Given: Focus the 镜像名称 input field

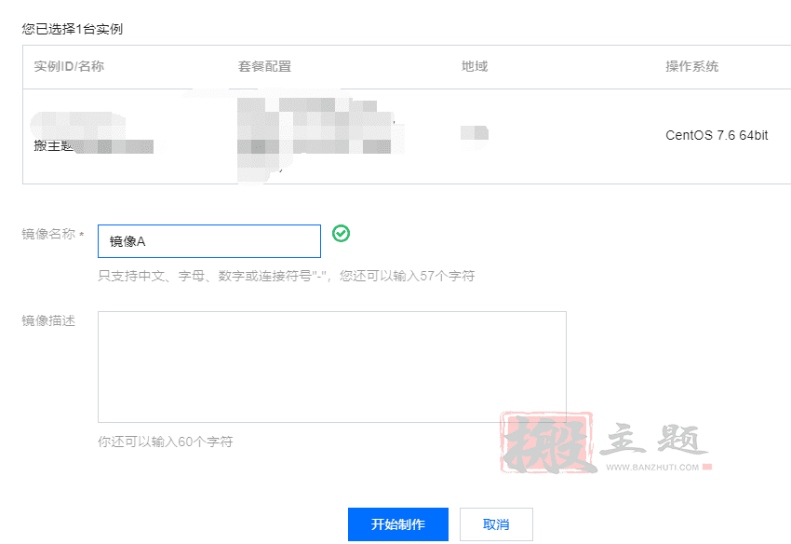Looking at the screenshot, I should 209,241.
